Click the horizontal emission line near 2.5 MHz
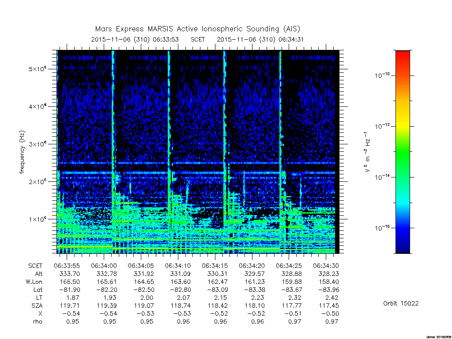 (196, 163)
